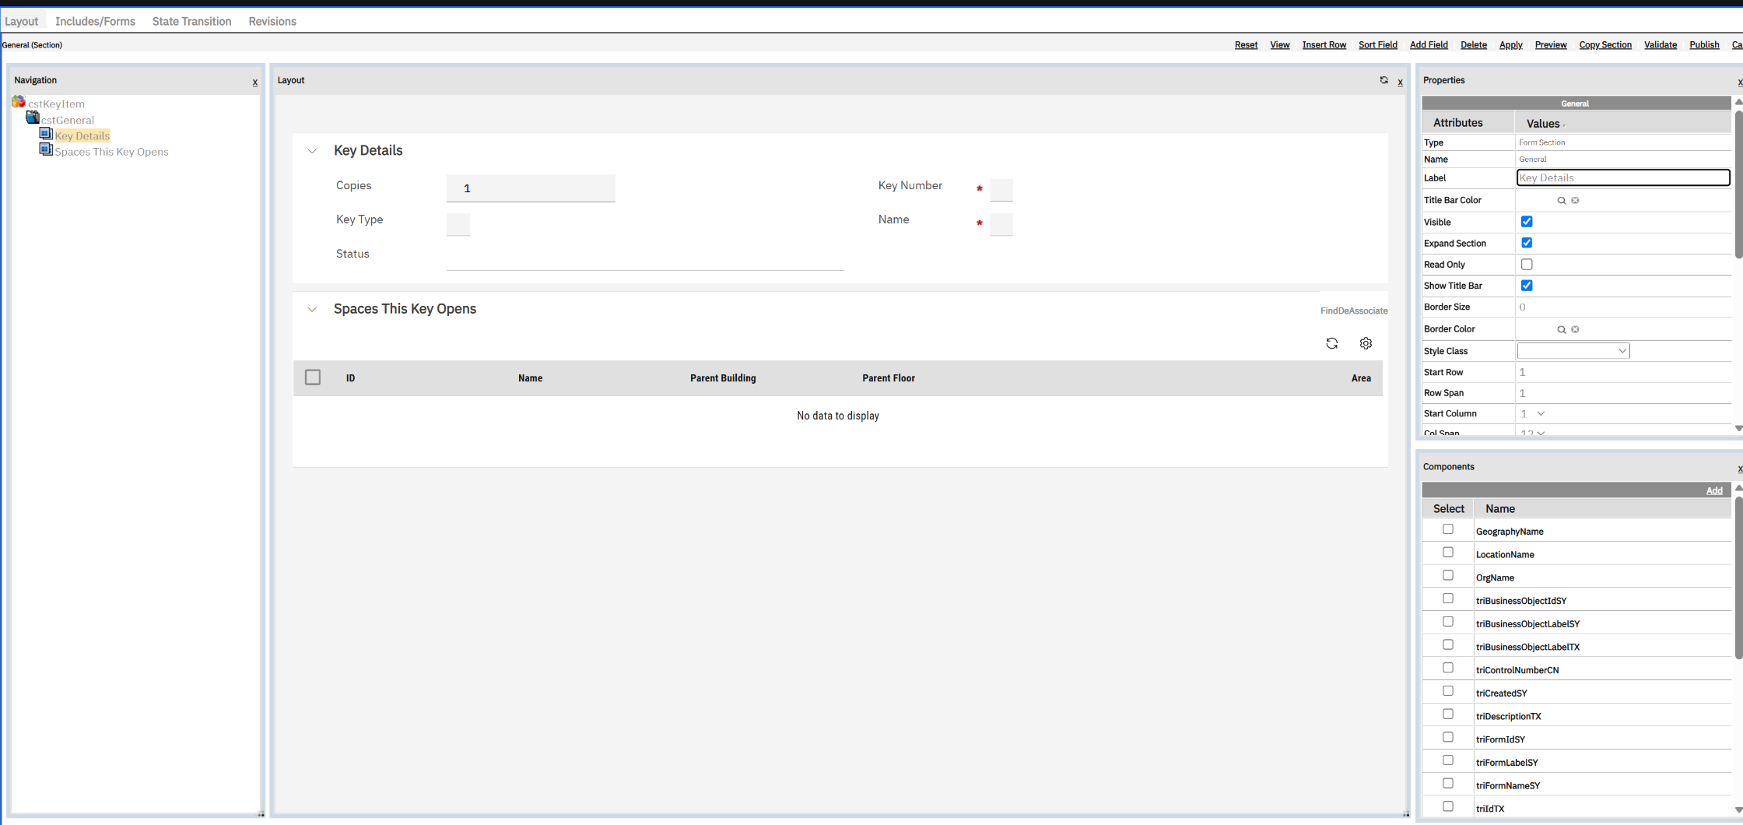Sort by the Values column header arrow

click(1564, 125)
